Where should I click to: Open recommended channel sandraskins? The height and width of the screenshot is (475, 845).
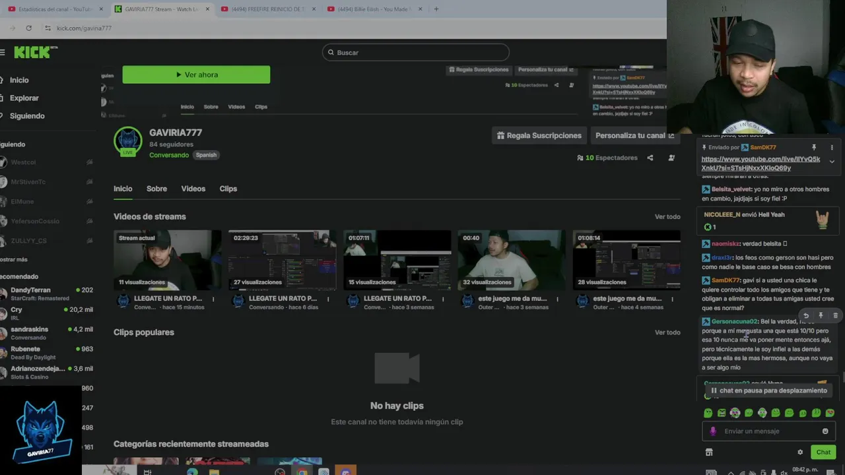pyautogui.click(x=46, y=333)
